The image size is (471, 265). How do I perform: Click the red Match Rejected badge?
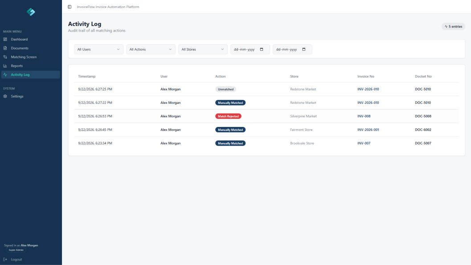click(228, 116)
